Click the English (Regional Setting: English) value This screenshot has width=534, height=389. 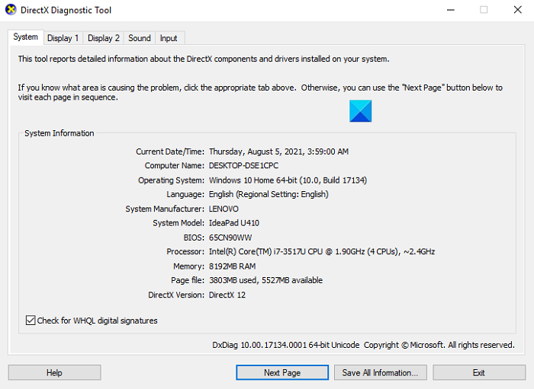click(x=269, y=194)
